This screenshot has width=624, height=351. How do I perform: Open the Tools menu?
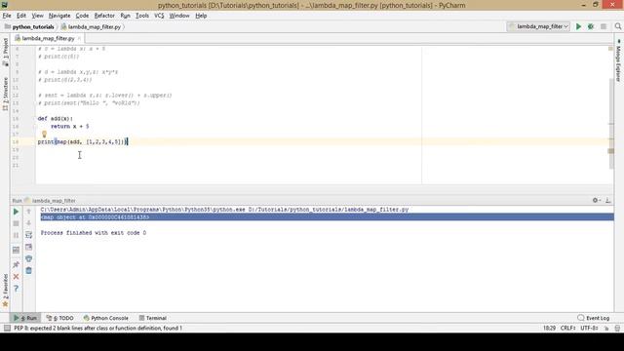coord(142,16)
